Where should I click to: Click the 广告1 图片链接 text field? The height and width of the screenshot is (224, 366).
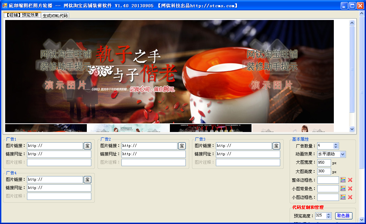[x=55, y=146]
